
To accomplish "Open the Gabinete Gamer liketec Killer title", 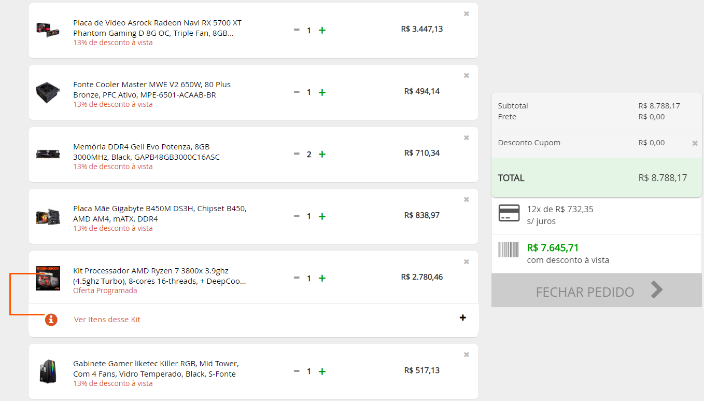I will click(156, 369).
